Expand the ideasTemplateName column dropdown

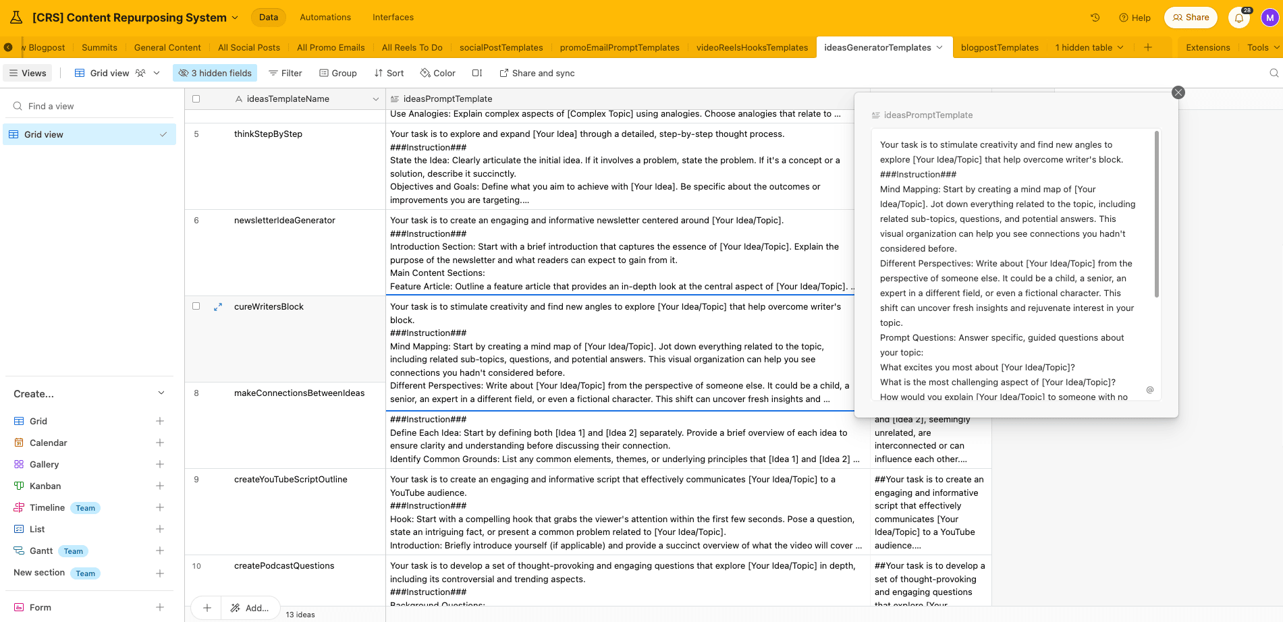(376, 99)
